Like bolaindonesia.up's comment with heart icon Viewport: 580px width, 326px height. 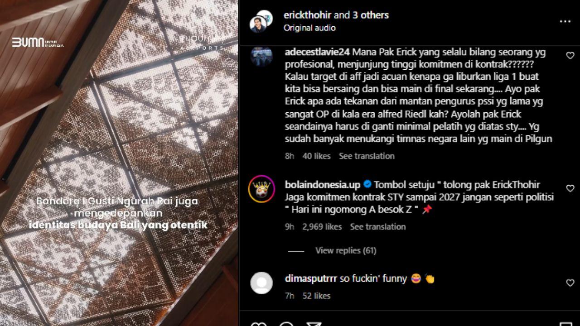pyautogui.click(x=570, y=188)
